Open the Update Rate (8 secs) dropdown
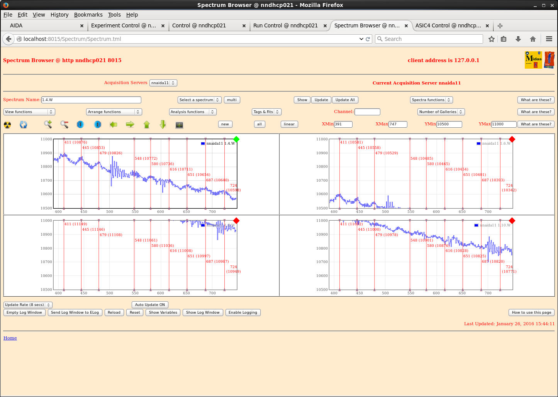This screenshot has width=558, height=397. pyautogui.click(x=28, y=305)
